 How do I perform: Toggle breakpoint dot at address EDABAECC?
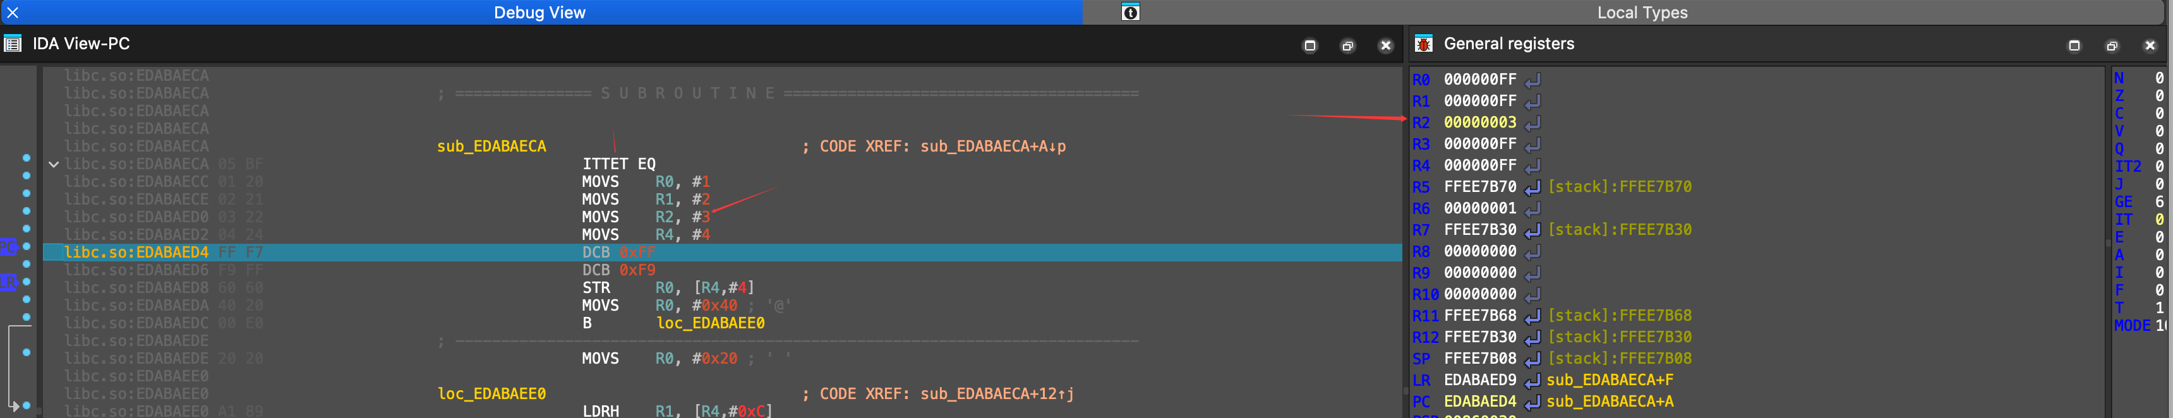[26, 176]
